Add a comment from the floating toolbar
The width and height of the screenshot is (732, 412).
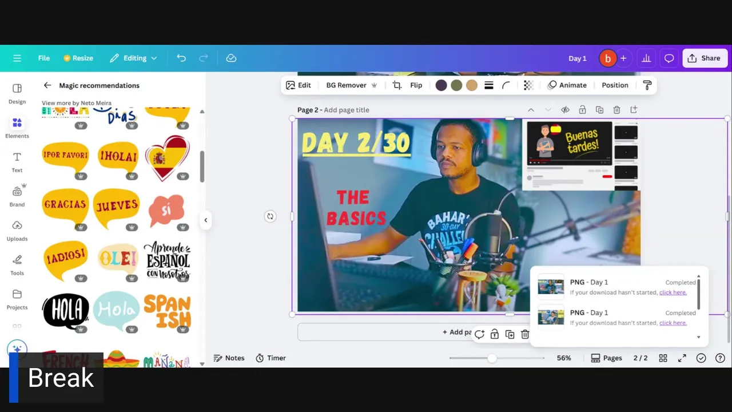click(x=479, y=334)
